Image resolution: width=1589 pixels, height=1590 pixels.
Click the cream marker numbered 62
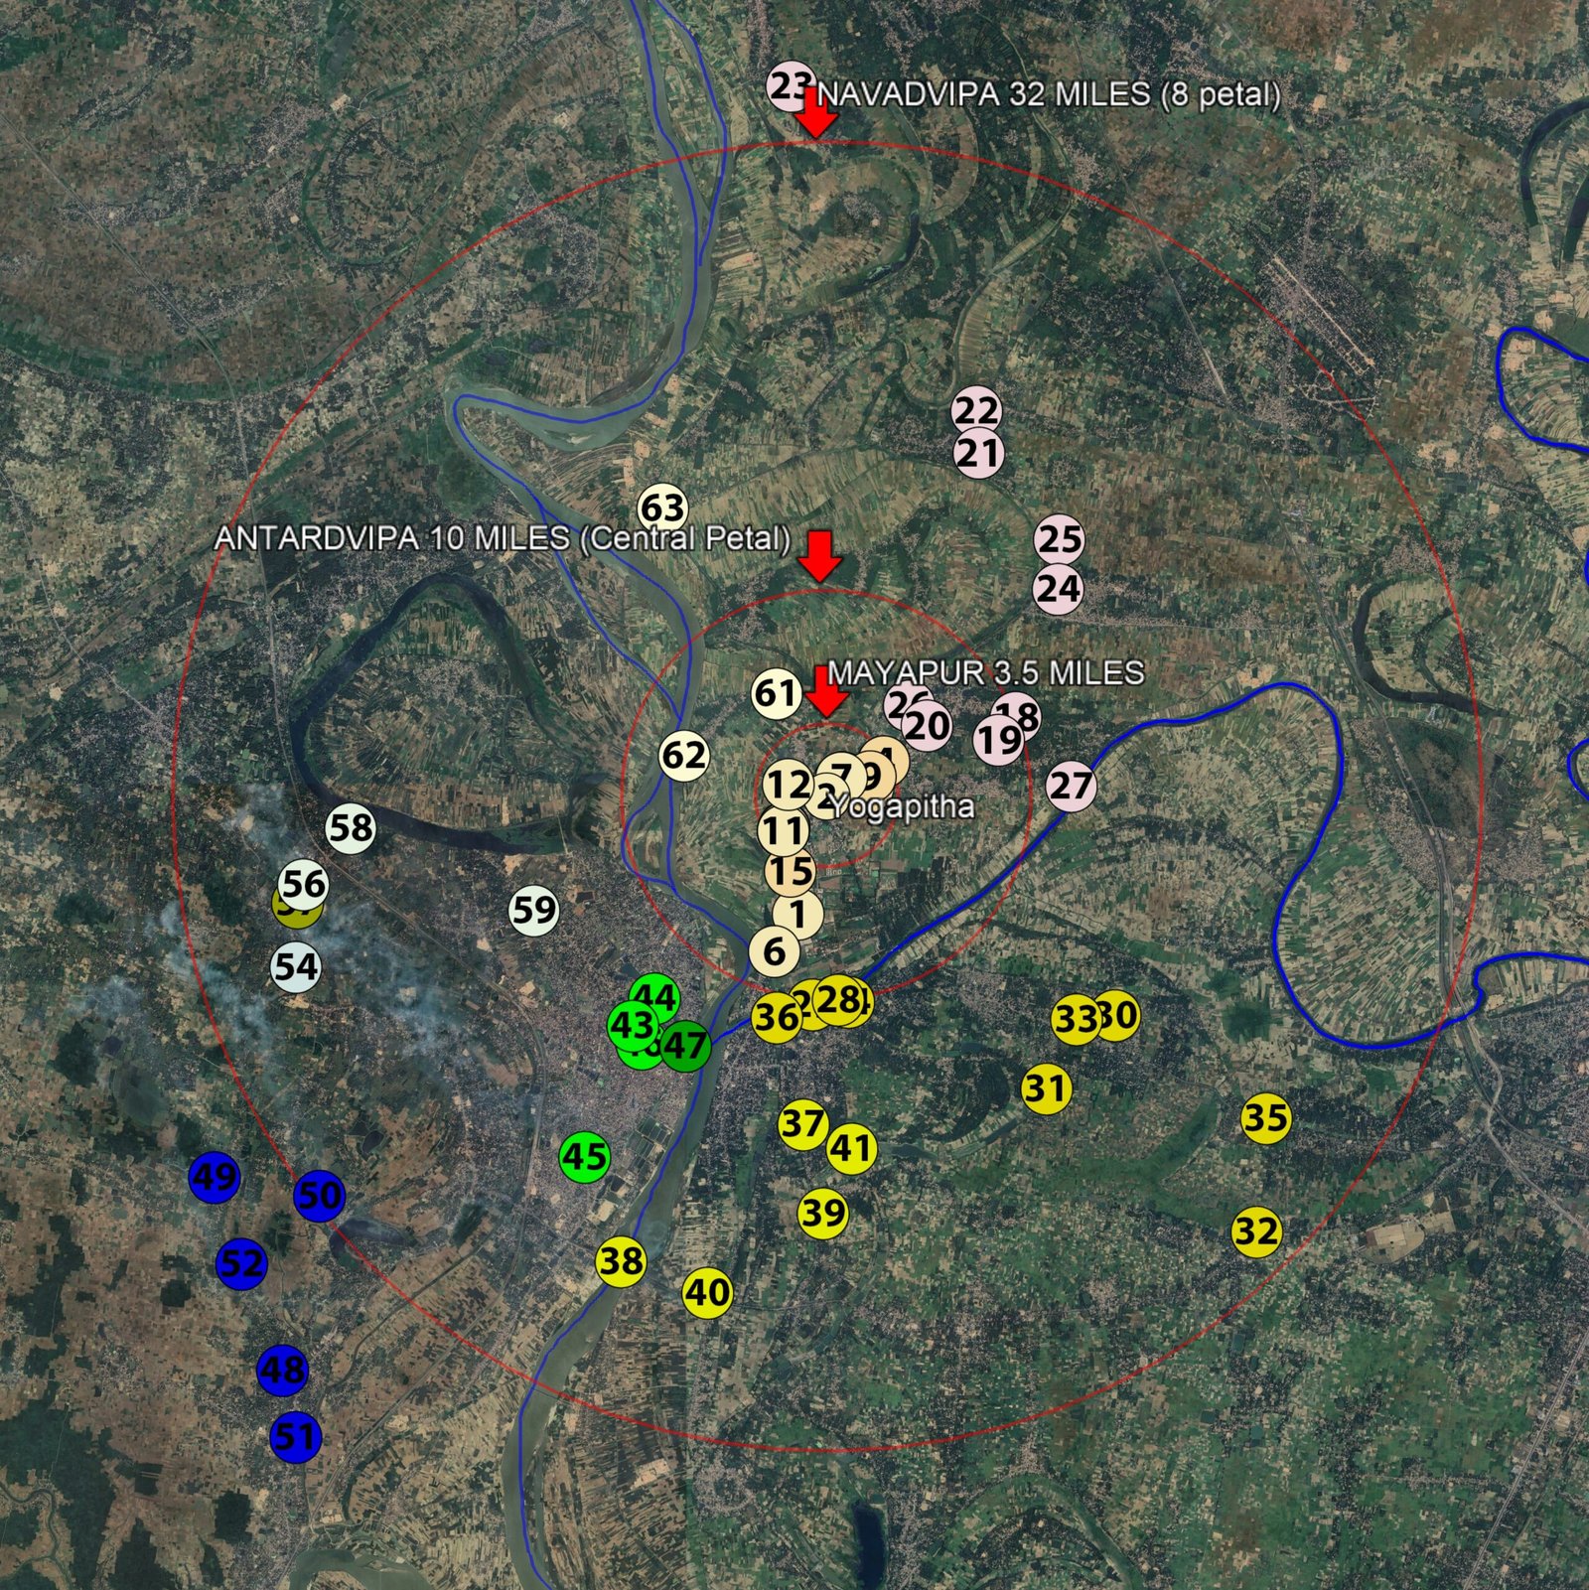pyautogui.click(x=683, y=756)
